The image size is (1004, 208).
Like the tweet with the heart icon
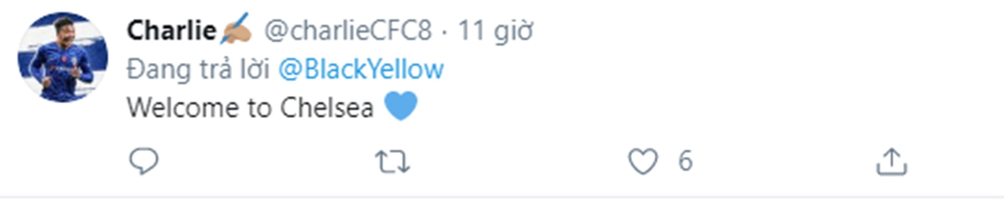point(643,161)
